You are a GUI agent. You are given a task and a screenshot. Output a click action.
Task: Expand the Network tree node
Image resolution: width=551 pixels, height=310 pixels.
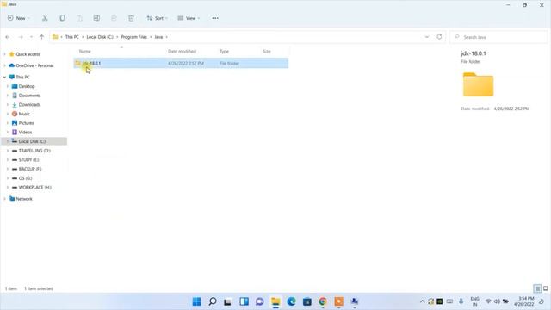4,199
